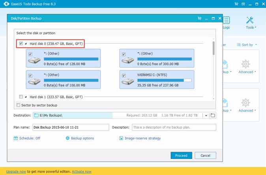Open the Backup options link
Image resolution: width=266 pixels, height=175 pixels.
(82, 138)
